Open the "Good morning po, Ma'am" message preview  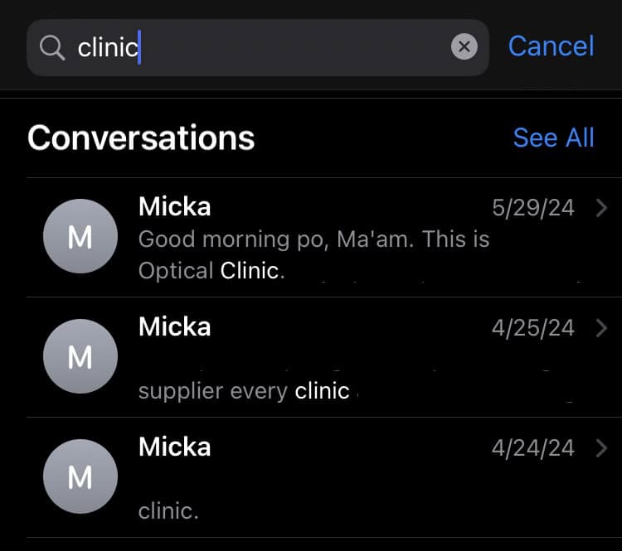pyautogui.click(x=313, y=254)
